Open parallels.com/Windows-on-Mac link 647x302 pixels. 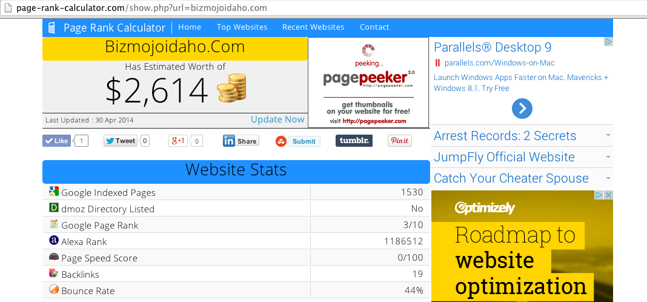[500, 63]
